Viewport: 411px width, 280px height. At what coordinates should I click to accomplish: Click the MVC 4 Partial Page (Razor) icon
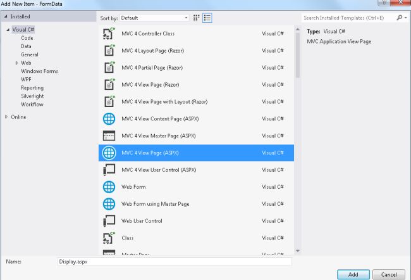click(x=109, y=68)
